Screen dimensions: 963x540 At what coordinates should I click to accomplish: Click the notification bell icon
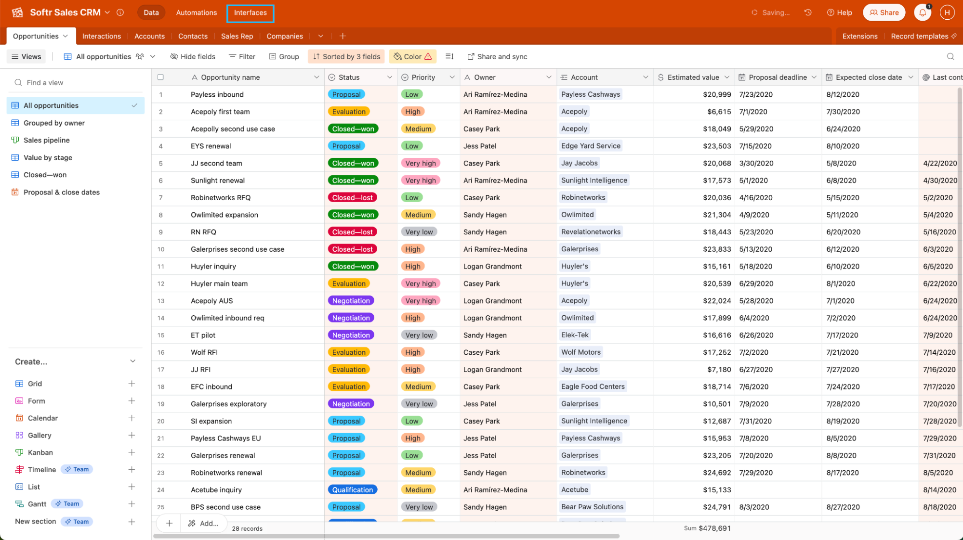[923, 12]
